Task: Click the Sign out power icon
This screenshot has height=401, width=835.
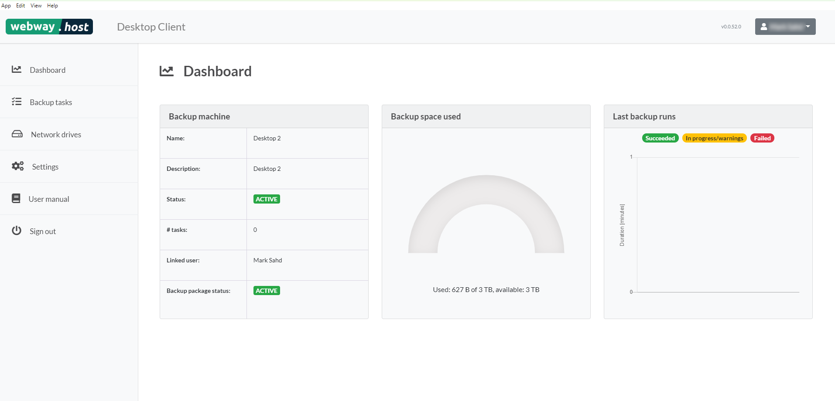Action: pyautogui.click(x=17, y=231)
